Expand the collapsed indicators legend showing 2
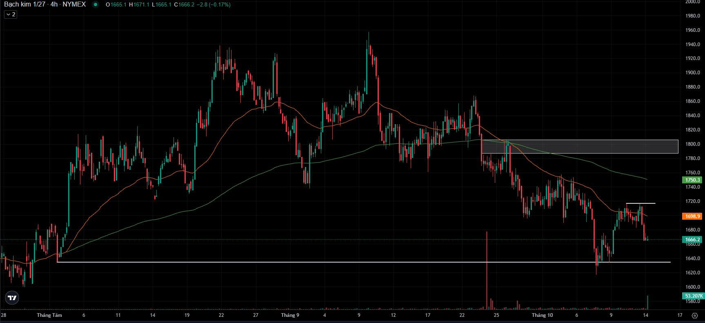 point(10,14)
